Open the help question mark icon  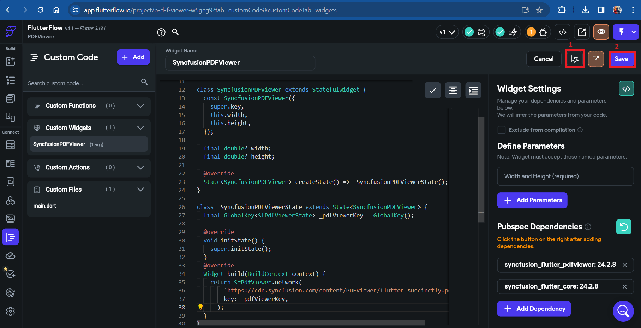coord(161,32)
